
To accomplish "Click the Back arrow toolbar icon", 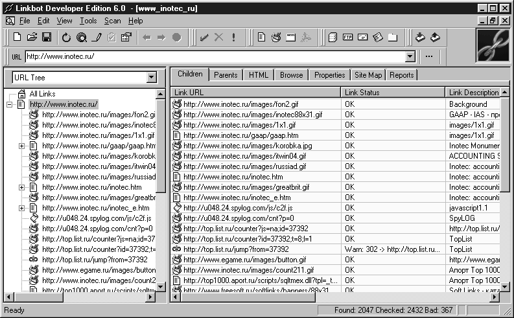I will [146, 38].
